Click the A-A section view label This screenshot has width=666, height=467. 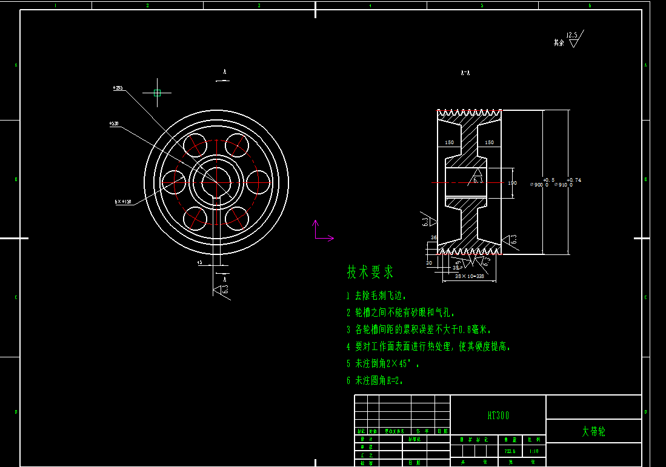point(465,73)
